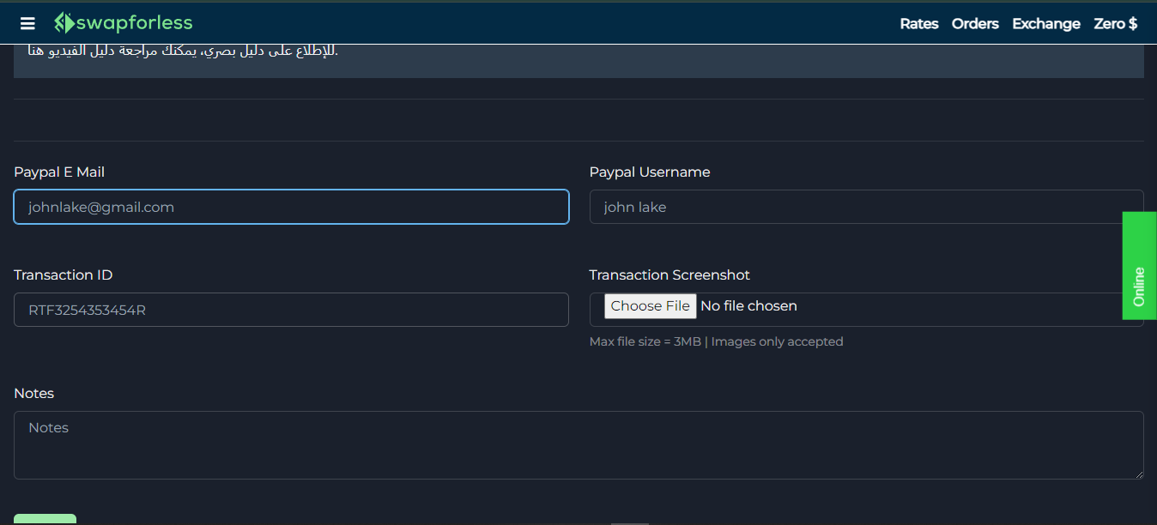Click inside the Notes text area
The height and width of the screenshot is (525, 1157).
(x=578, y=444)
